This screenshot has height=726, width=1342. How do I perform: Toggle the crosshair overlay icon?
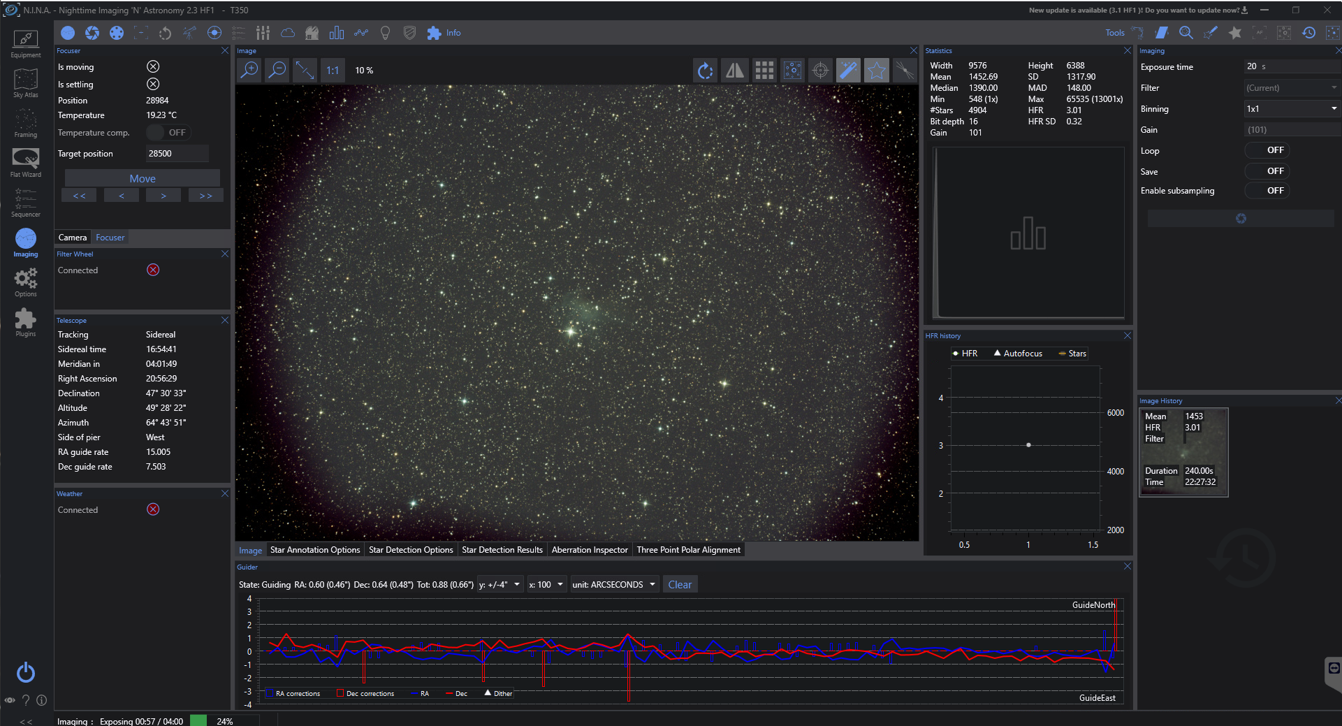[x=821, y=70]
